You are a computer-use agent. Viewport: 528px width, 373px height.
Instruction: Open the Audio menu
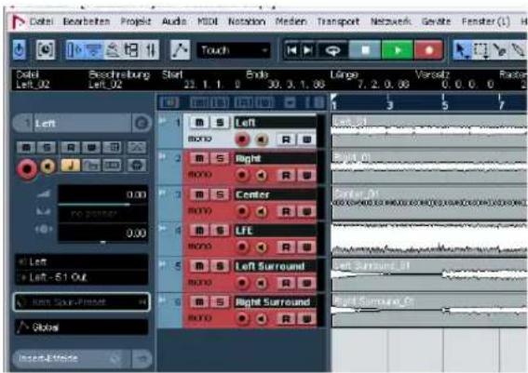(x=174, y=22)
